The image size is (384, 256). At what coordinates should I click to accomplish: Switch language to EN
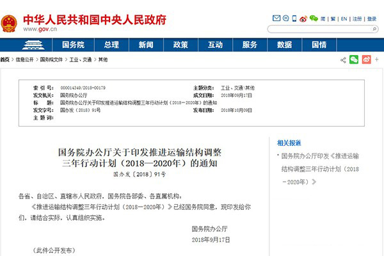pos(343,19)
